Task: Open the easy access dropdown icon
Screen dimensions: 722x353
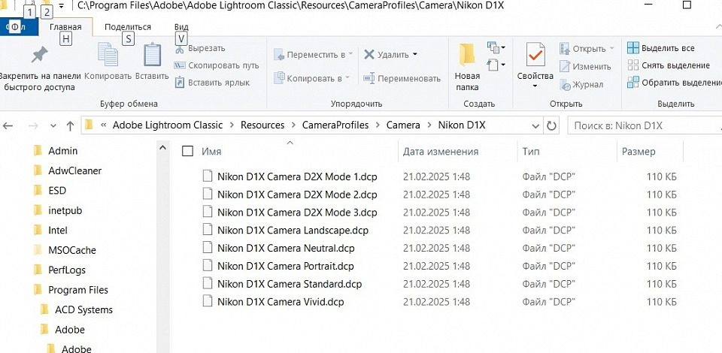Action: click(497, 65)
